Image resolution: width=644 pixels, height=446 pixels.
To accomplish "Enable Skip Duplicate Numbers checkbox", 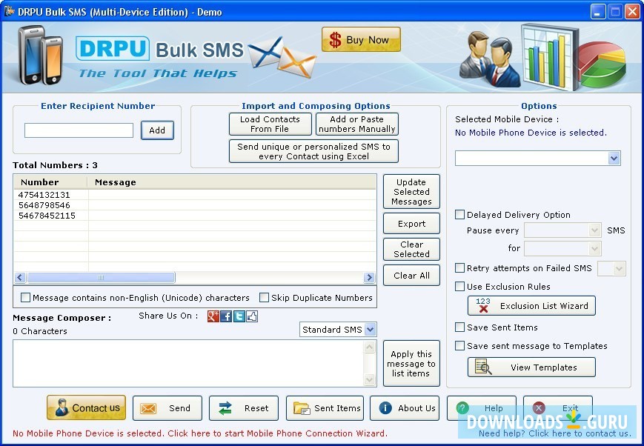I will coord(264,297).
